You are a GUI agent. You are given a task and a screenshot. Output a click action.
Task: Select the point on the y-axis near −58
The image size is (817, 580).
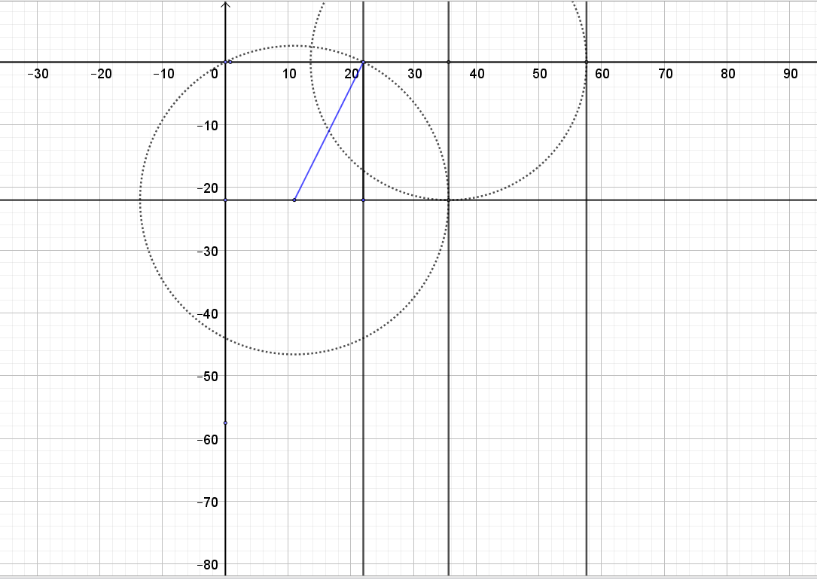tap(225, 423)
